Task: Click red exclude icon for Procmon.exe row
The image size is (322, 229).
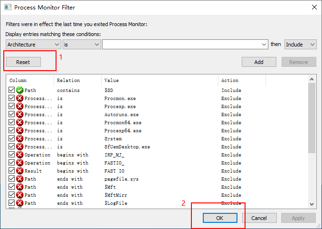Action: point(20,99)
